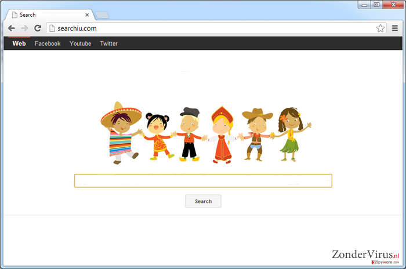
Task: Click the dancing children illustration
Action: tap(206, 133)
